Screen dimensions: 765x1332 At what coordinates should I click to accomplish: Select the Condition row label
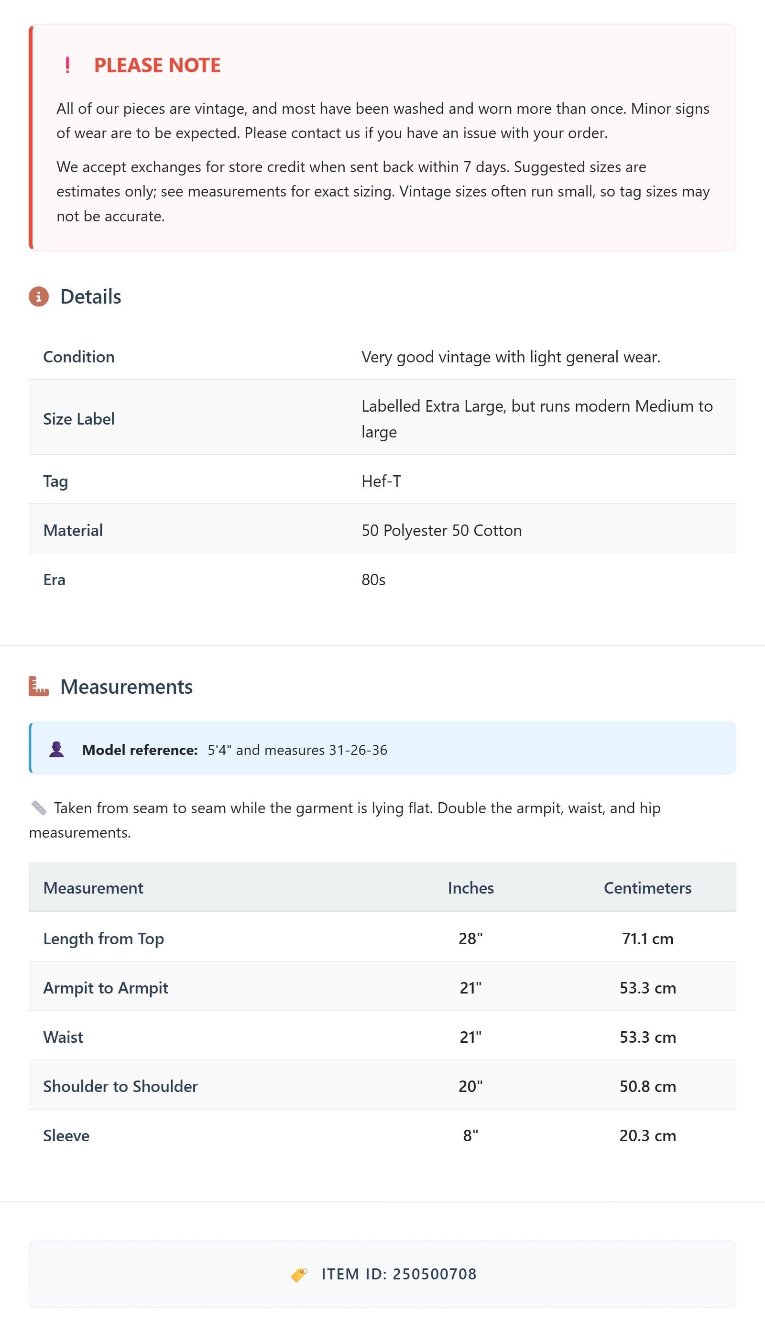tap(79, 357)
